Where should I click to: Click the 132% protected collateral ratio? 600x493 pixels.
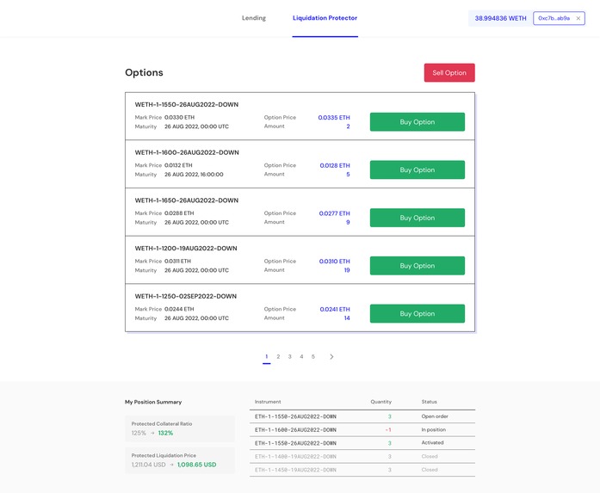coord(165,433)
